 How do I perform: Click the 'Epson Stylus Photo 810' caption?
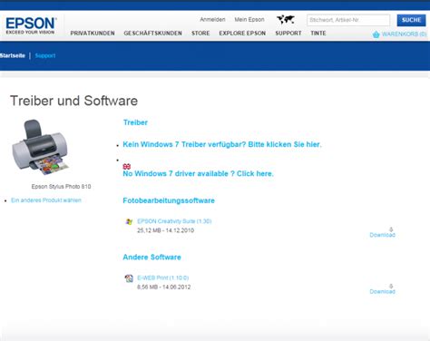[x=61, y=187]
